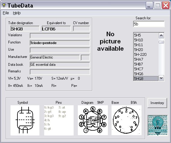This screenshot has width=171, height=143.
Task: Click the list scroll down arrow
Action: (161, 78)
